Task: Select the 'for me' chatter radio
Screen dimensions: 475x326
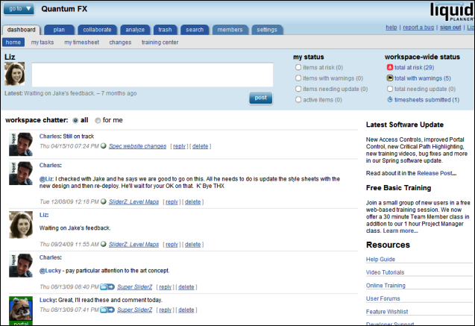Action: point(98,121)
